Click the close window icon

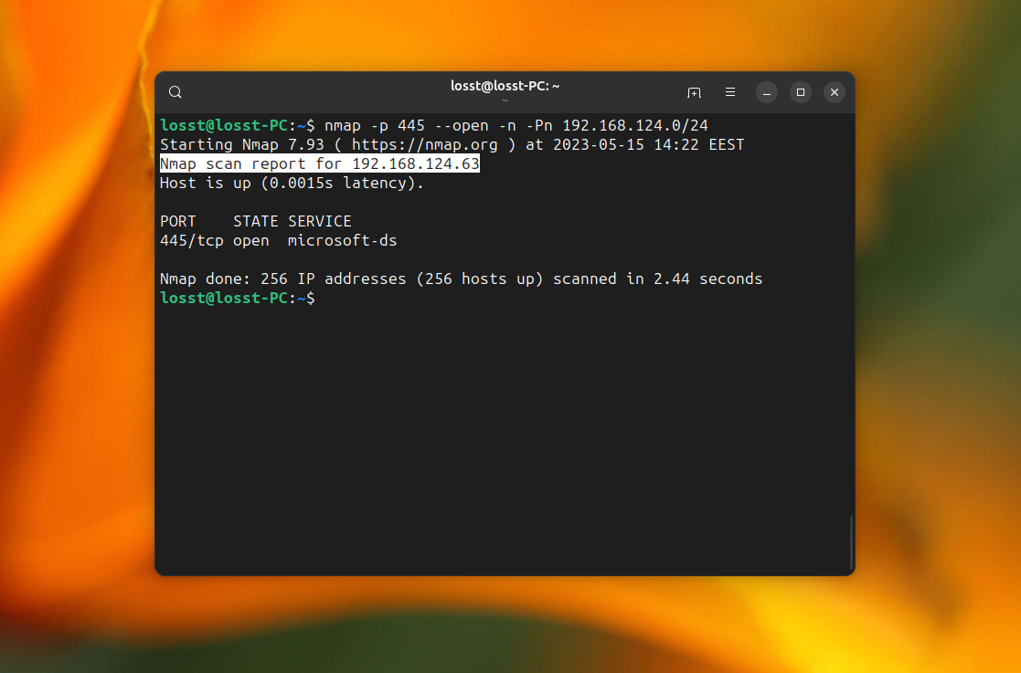tap(834, 92)
